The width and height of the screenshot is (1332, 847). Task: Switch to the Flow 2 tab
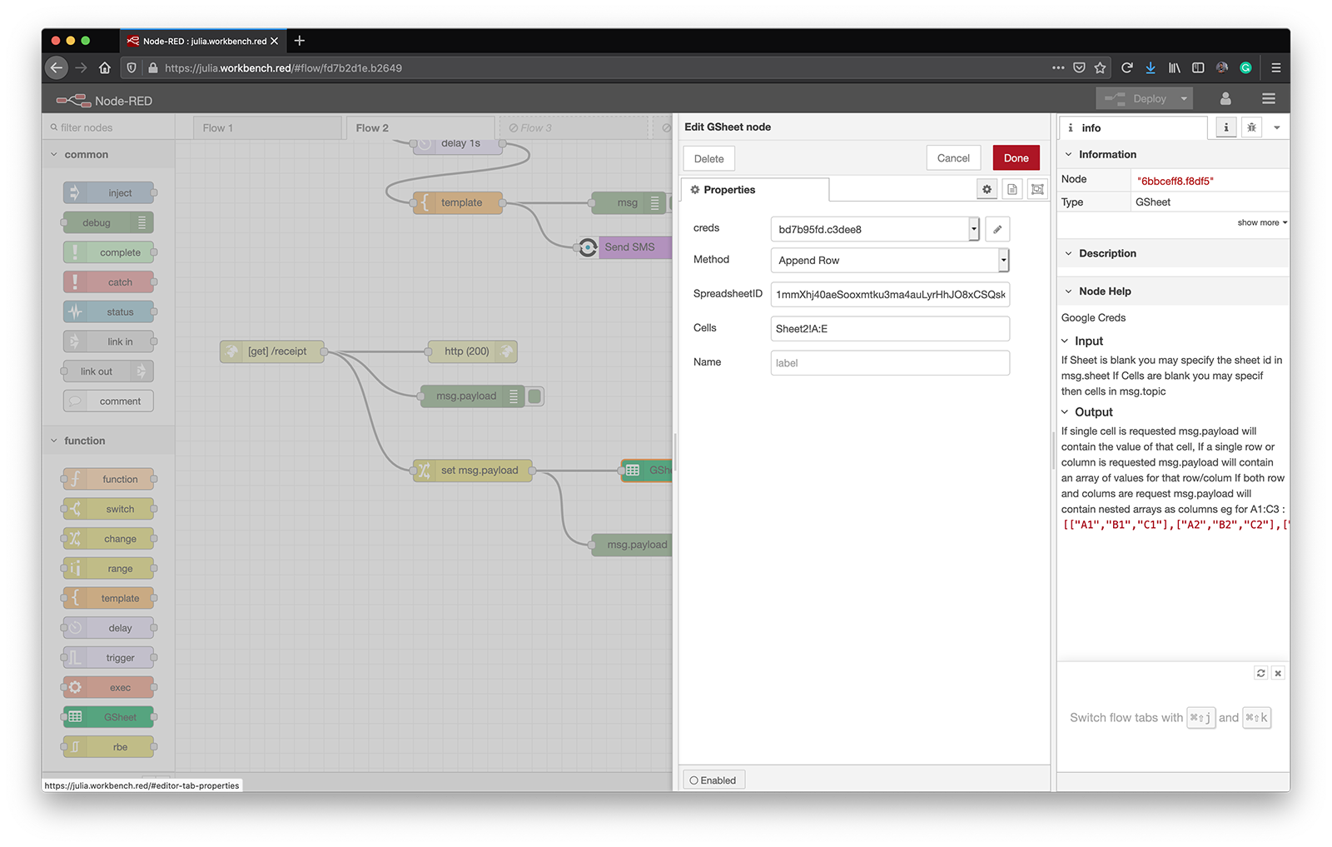tap(420, 127)
